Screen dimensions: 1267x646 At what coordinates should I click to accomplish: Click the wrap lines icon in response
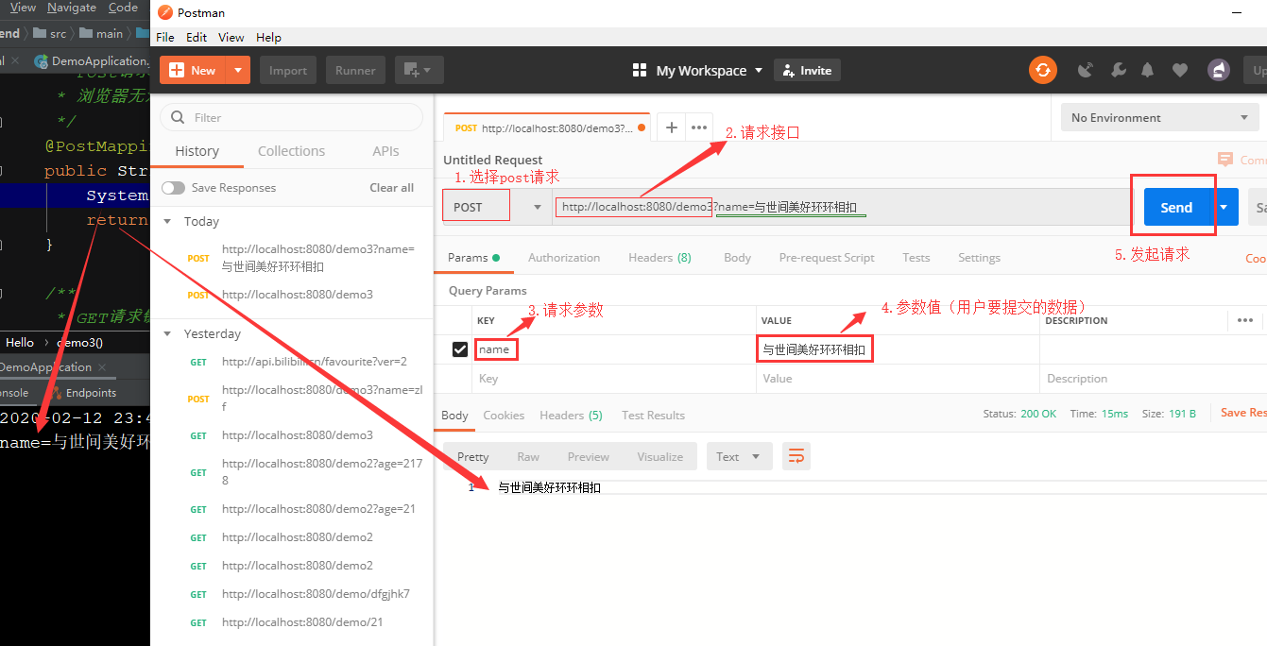coord(796,457)
